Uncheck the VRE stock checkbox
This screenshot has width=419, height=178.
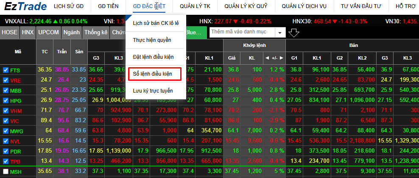[6, 80]
